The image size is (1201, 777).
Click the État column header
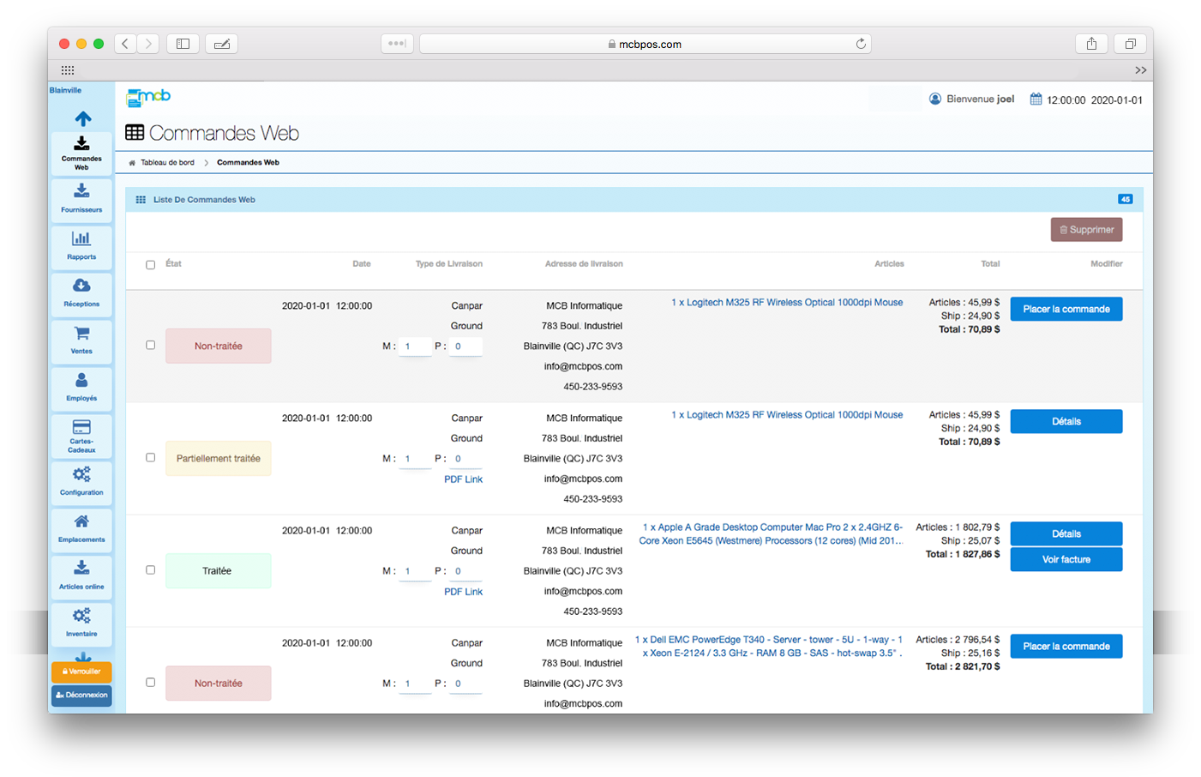pyautogui.click(x=174, y=264)
